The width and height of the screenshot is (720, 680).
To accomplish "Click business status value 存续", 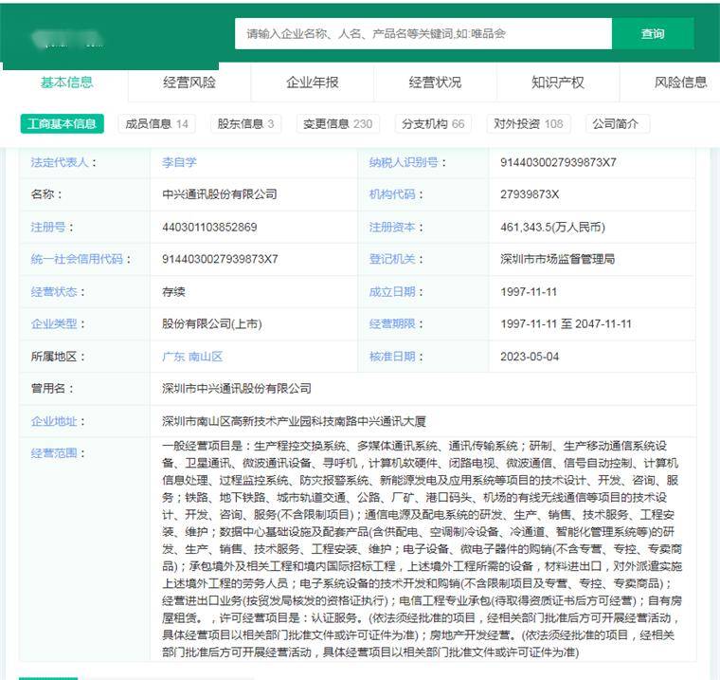I will pyautogui.click(x=173, y=292).
